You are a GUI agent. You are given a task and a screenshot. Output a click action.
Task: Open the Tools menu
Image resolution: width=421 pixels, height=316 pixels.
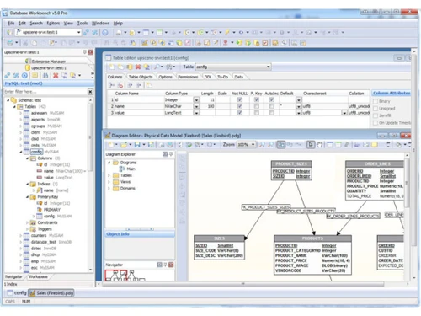pos(83,24)
